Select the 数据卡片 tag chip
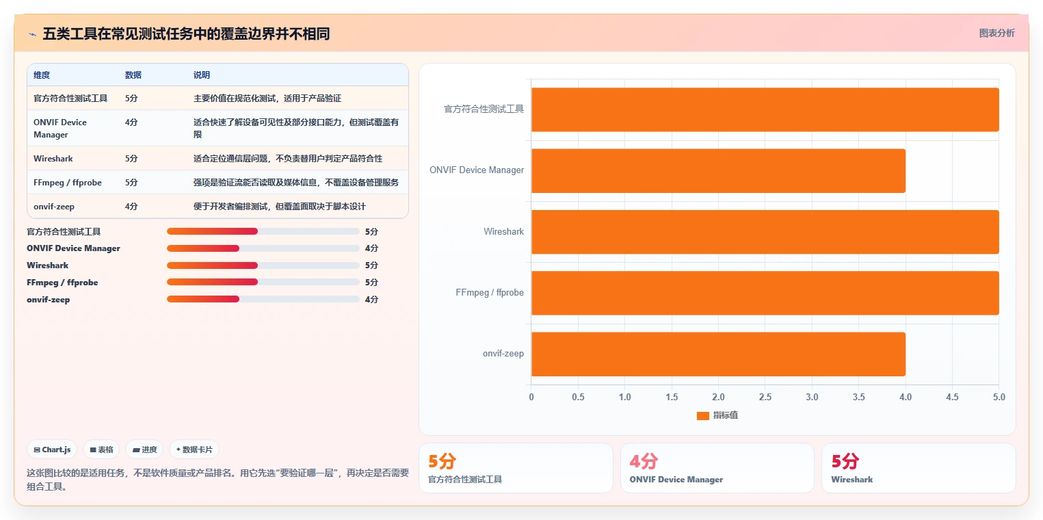This screenshot has width=1043, height=520. point(194,450)
